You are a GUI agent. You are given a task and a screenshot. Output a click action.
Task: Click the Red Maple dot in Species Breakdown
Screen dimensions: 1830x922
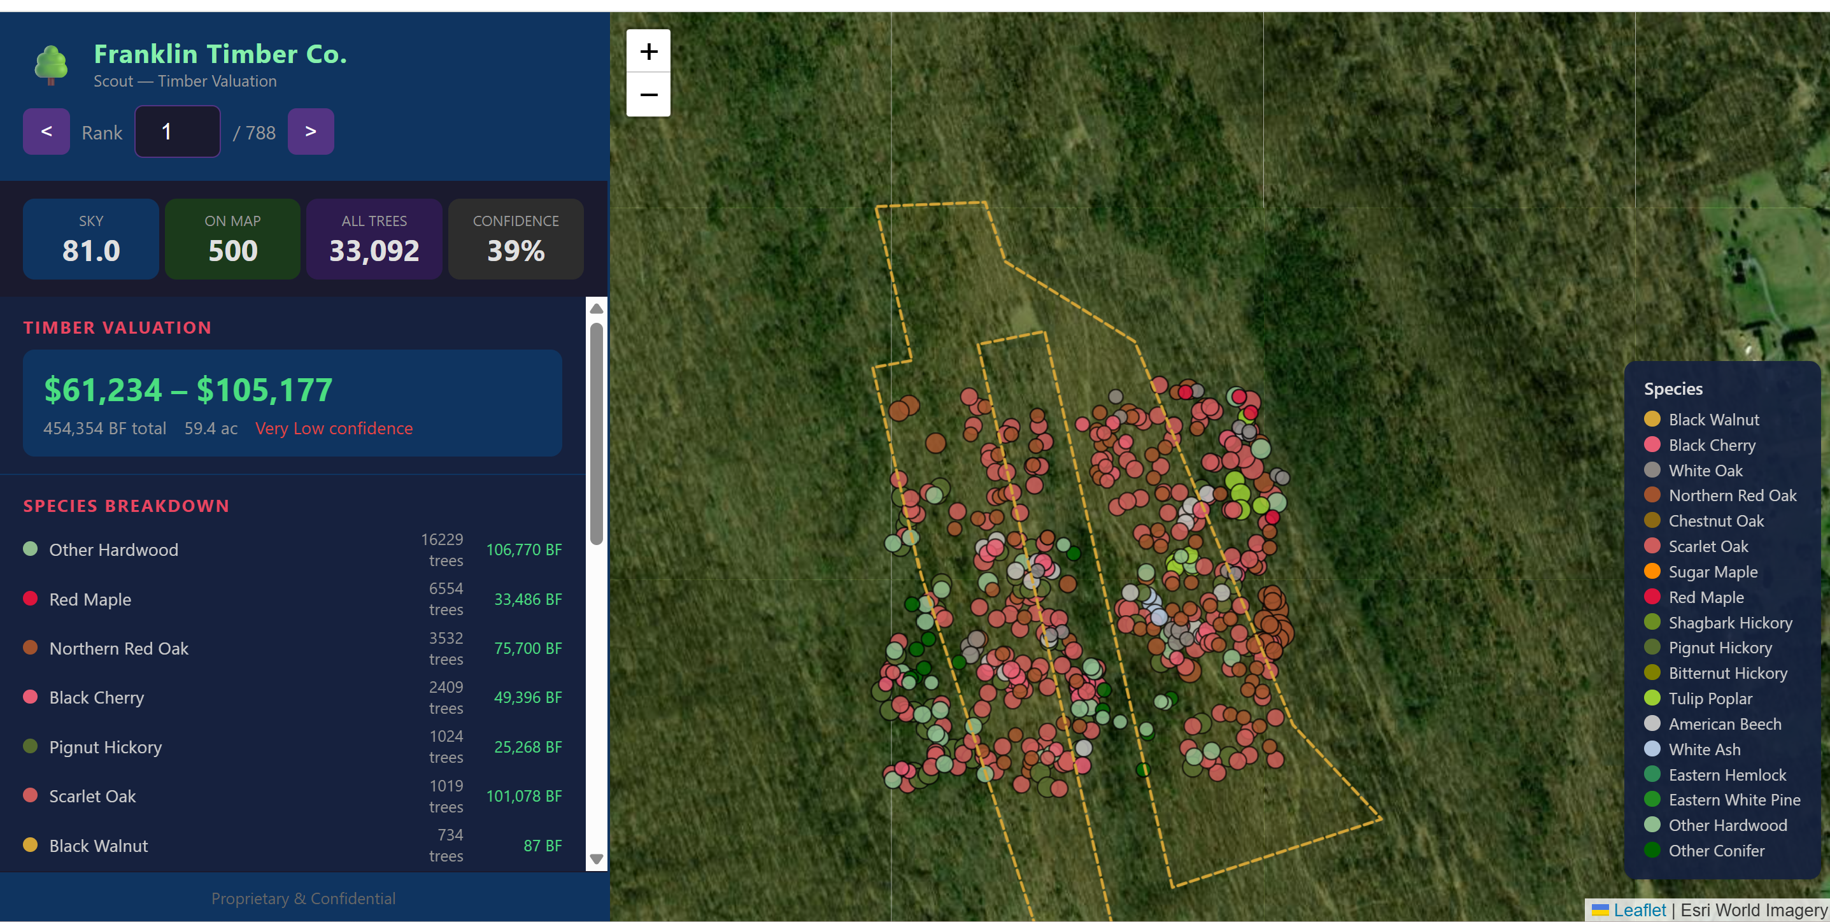pos(30,599)
